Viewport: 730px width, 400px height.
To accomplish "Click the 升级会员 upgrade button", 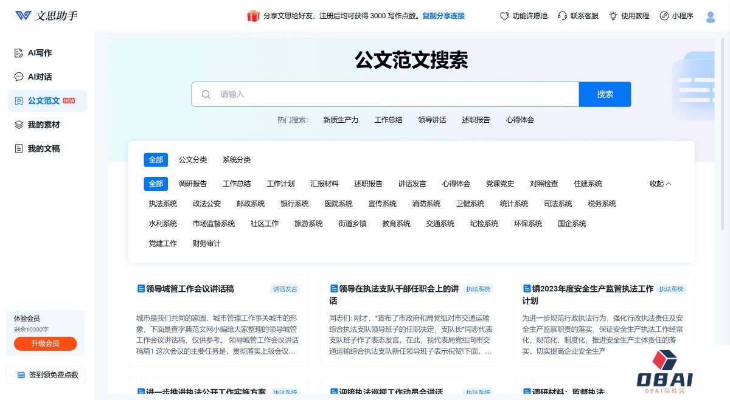I will click(46, 343).
